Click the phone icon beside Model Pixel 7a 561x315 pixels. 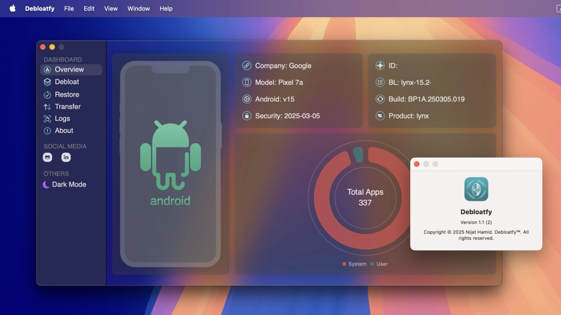coord(247,82)
